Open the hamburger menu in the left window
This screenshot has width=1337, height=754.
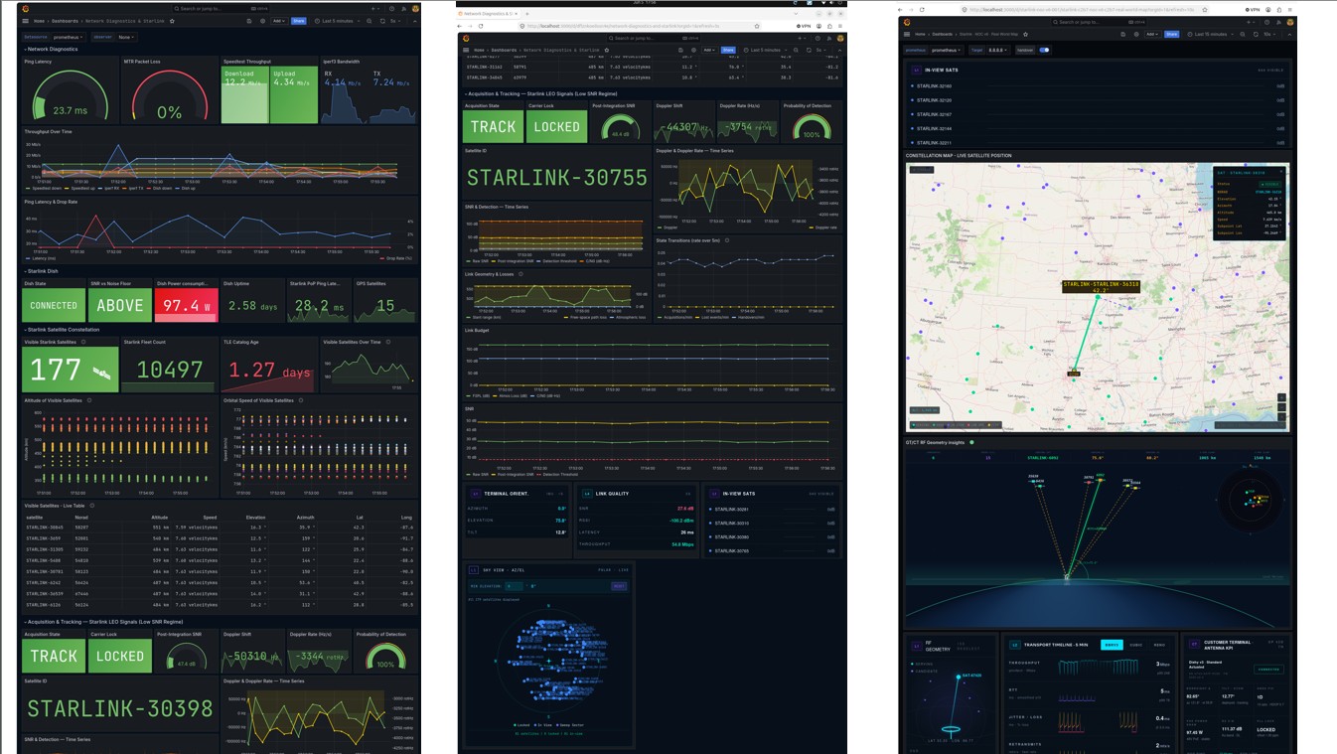click(x=27, y=21)
